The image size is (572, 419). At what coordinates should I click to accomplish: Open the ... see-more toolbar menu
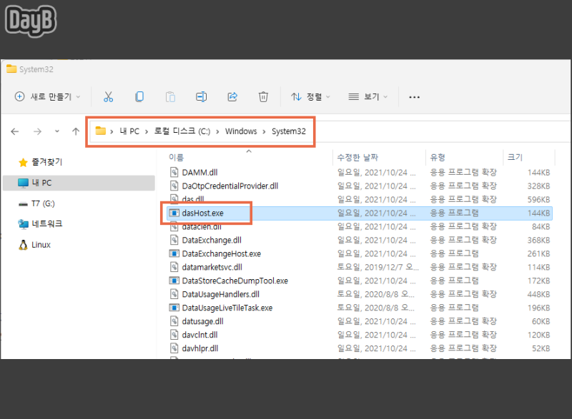(413, 96)
